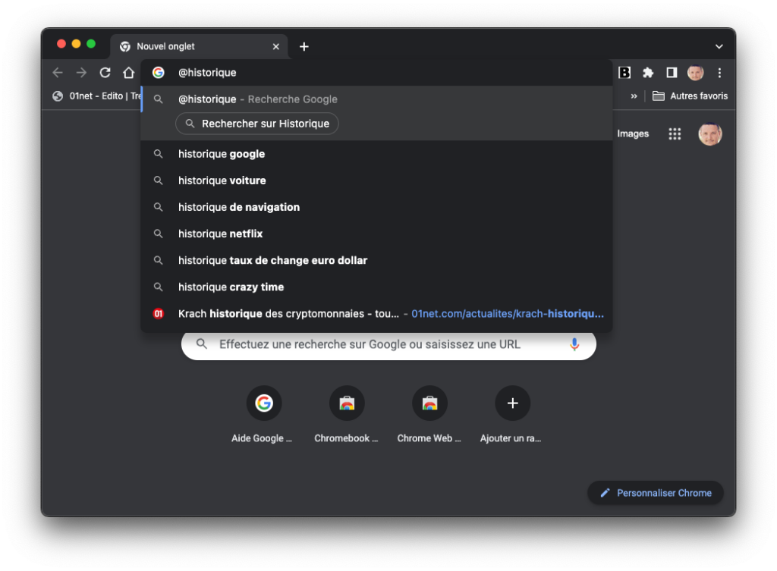
Task: Open the Autres favoris folder
Action: point(690,96)
